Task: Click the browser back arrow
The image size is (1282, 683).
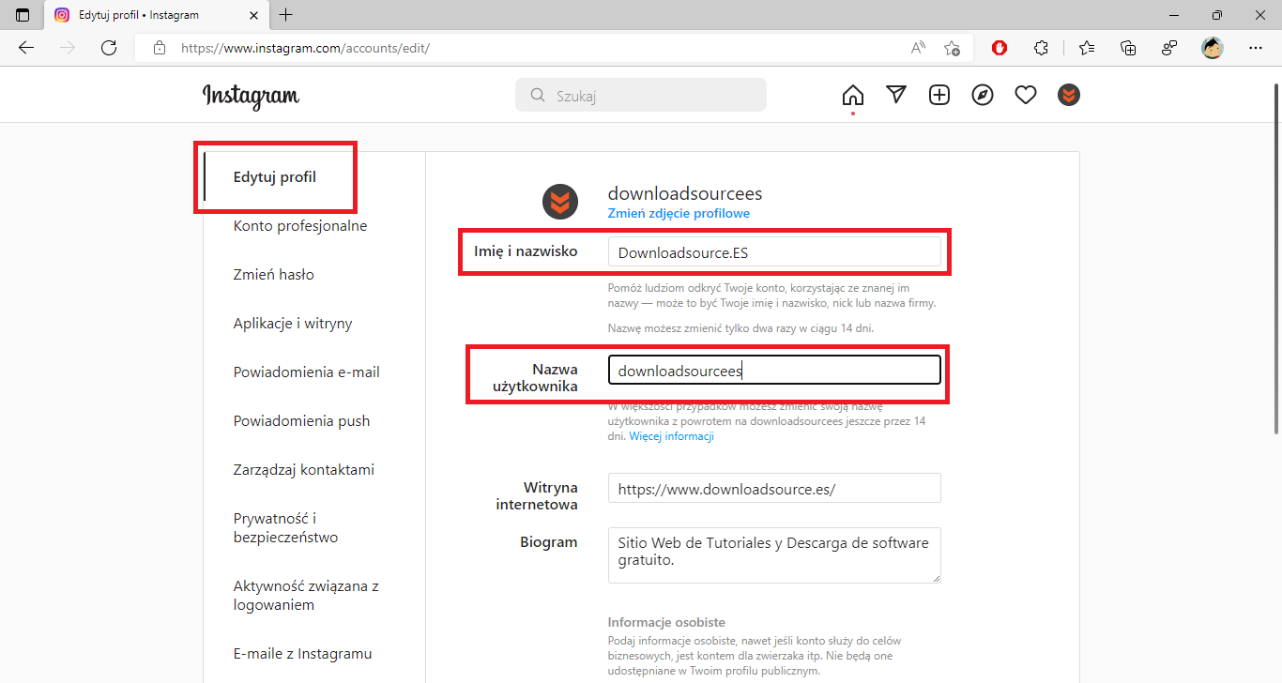Action: tap(26, 48)
